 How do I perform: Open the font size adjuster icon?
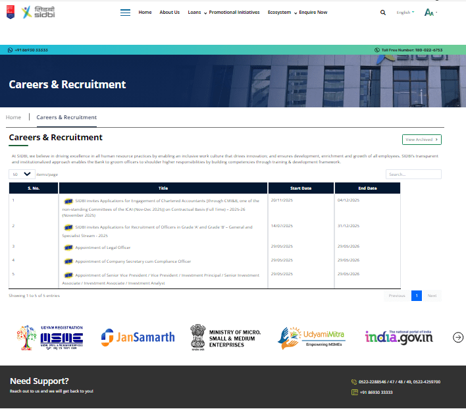[430, 13]
